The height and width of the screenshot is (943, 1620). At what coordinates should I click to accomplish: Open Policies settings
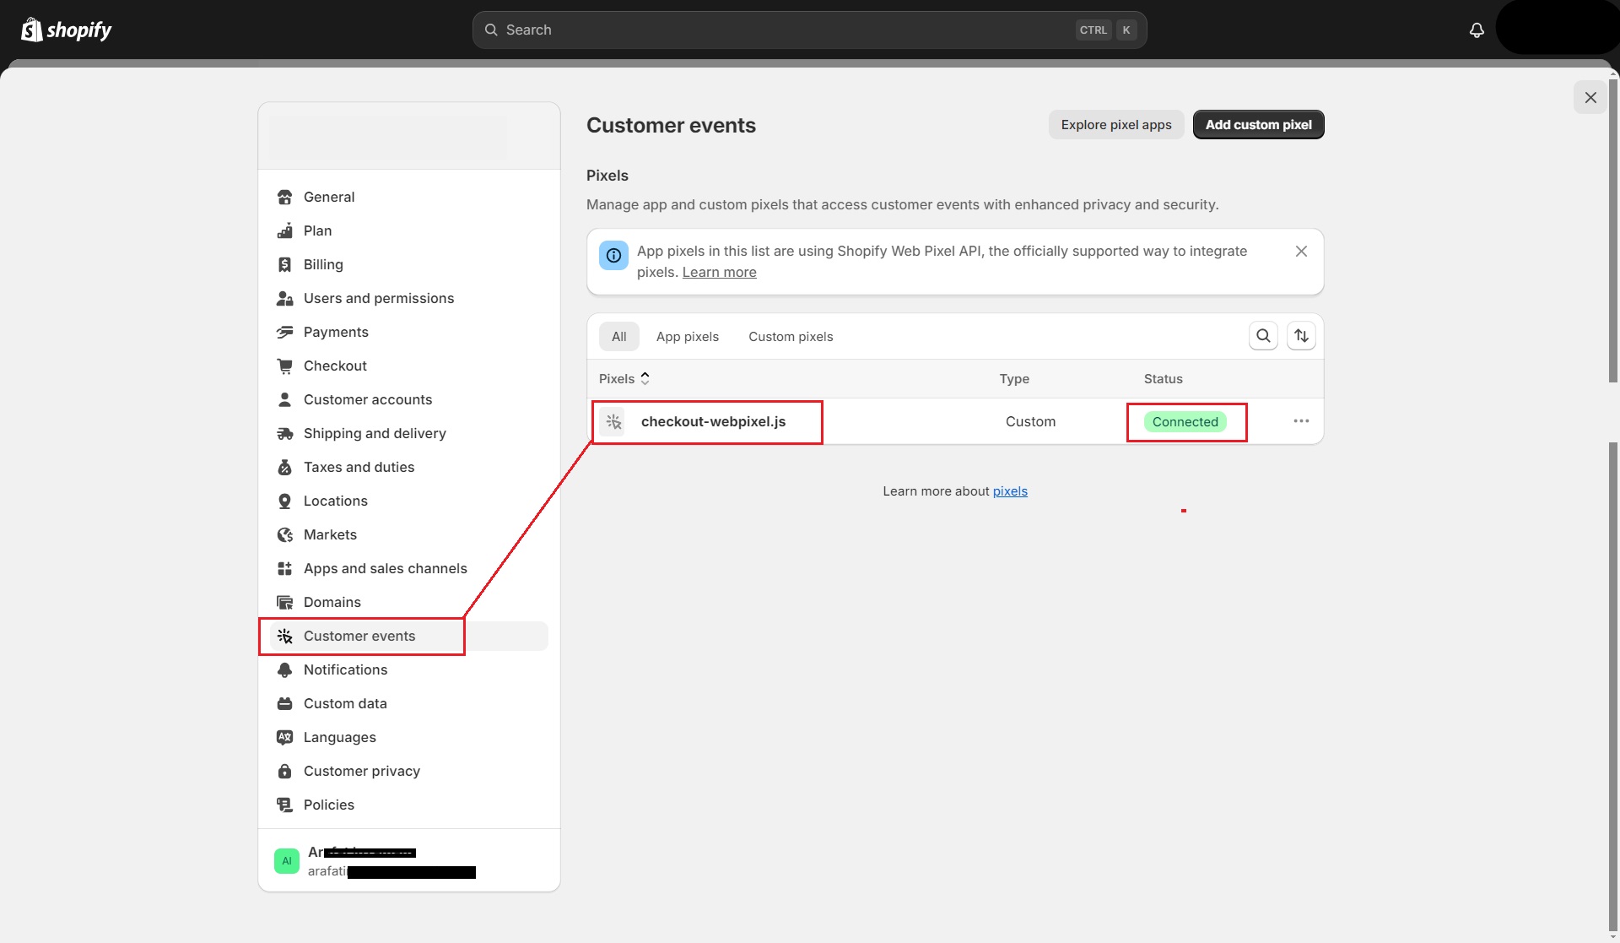point(409,805)
